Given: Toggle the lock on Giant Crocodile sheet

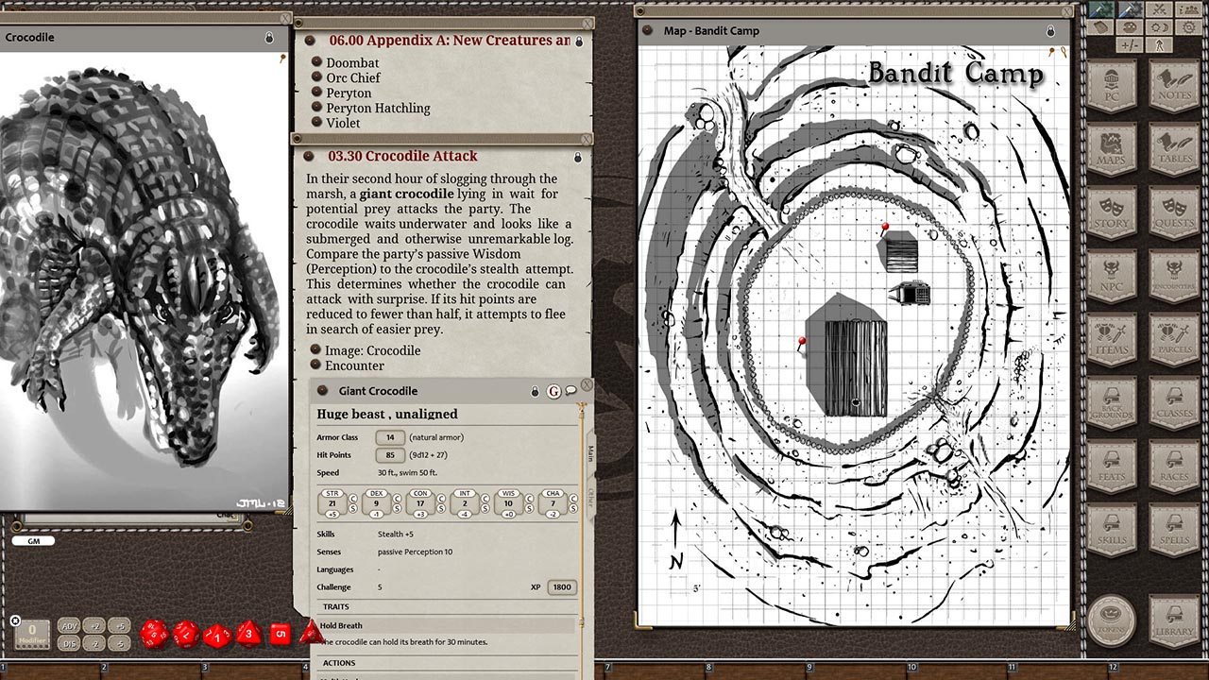Looking at the screenshot, I should point(535,391).
